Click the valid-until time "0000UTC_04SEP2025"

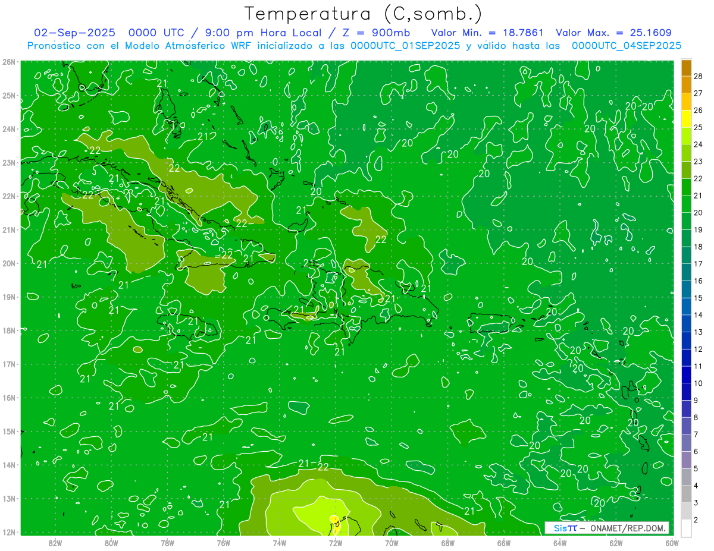[x=627, y=45]
